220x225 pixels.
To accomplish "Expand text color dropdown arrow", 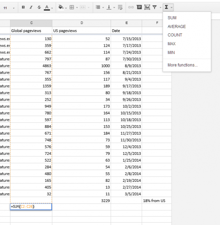I will (52, 8).
